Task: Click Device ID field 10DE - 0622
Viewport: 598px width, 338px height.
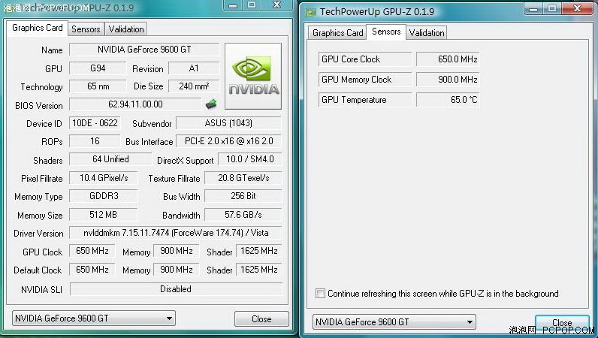Action: [x=95, y=123]
